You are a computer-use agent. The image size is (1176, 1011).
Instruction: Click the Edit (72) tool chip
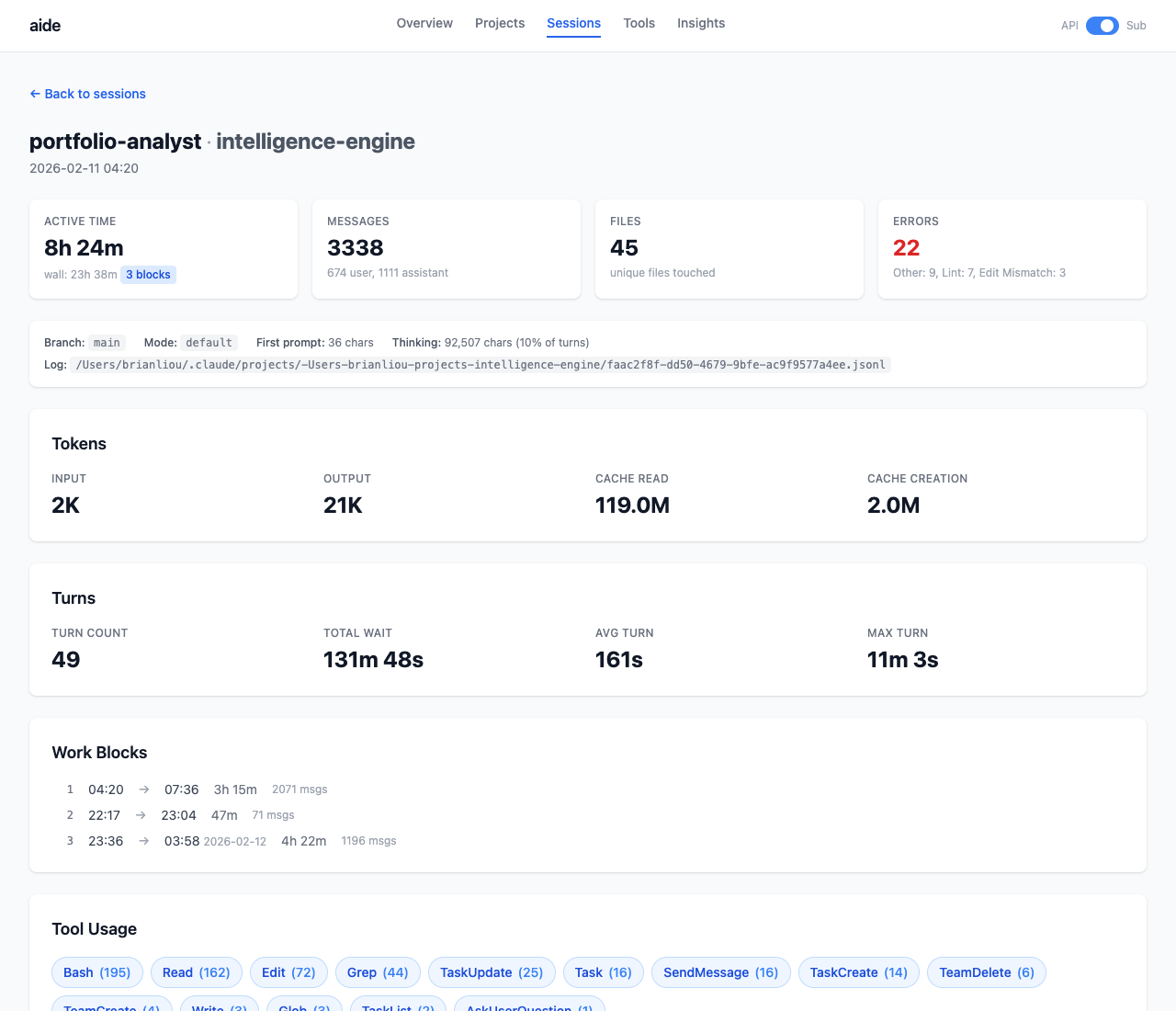pyautogui.click(x=288, y=972)
